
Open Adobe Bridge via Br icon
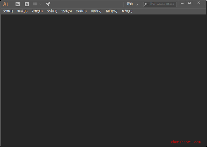point(18,4)
